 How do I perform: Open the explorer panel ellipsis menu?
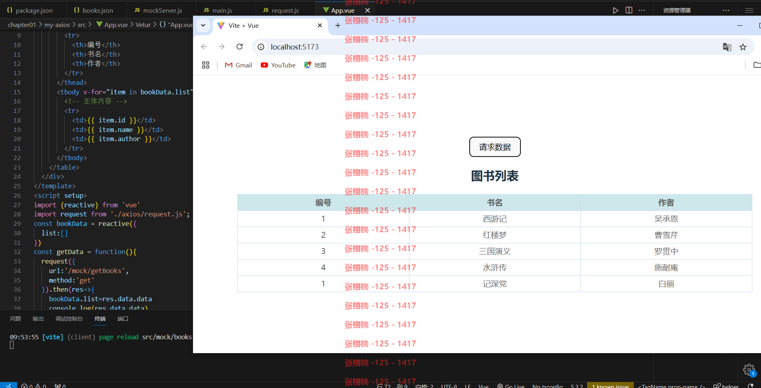726,10
